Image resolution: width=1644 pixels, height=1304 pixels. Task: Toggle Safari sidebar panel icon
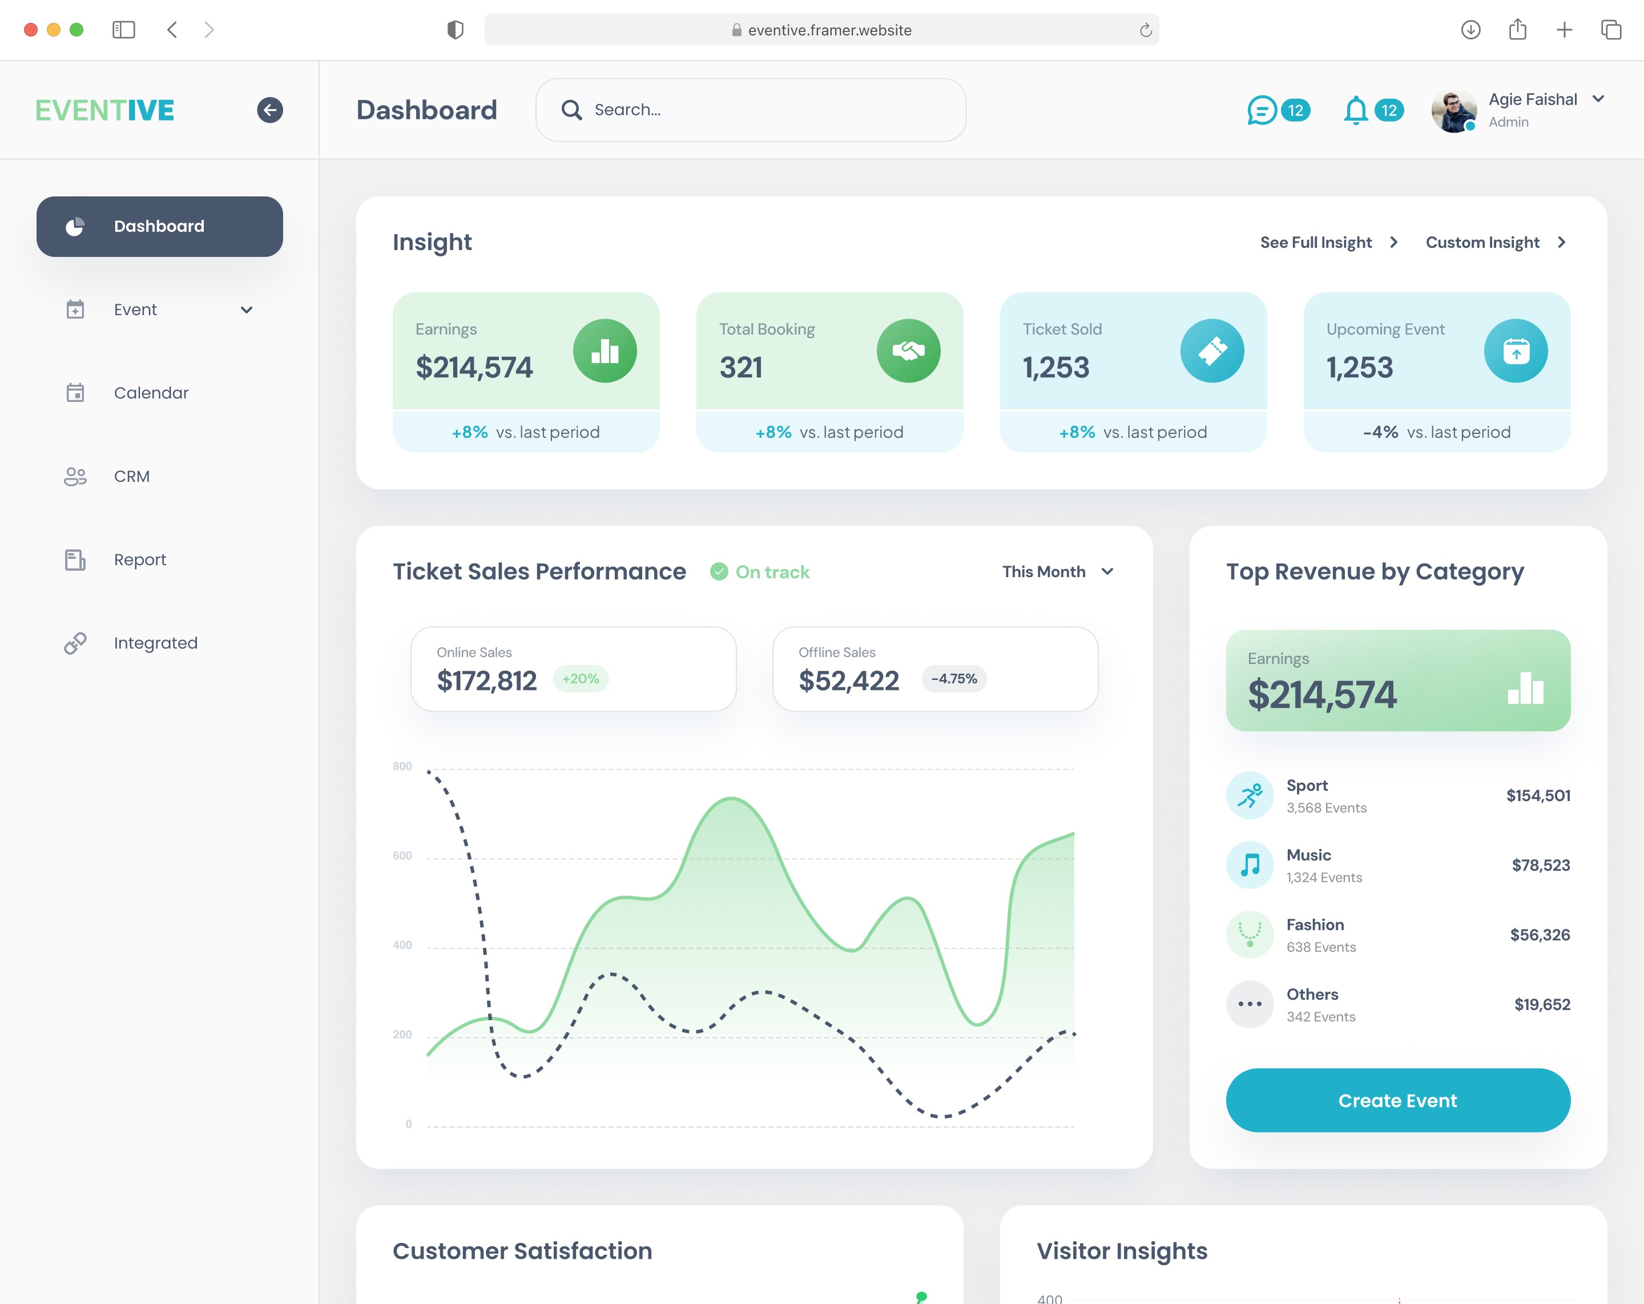click(x=123, y=30)
